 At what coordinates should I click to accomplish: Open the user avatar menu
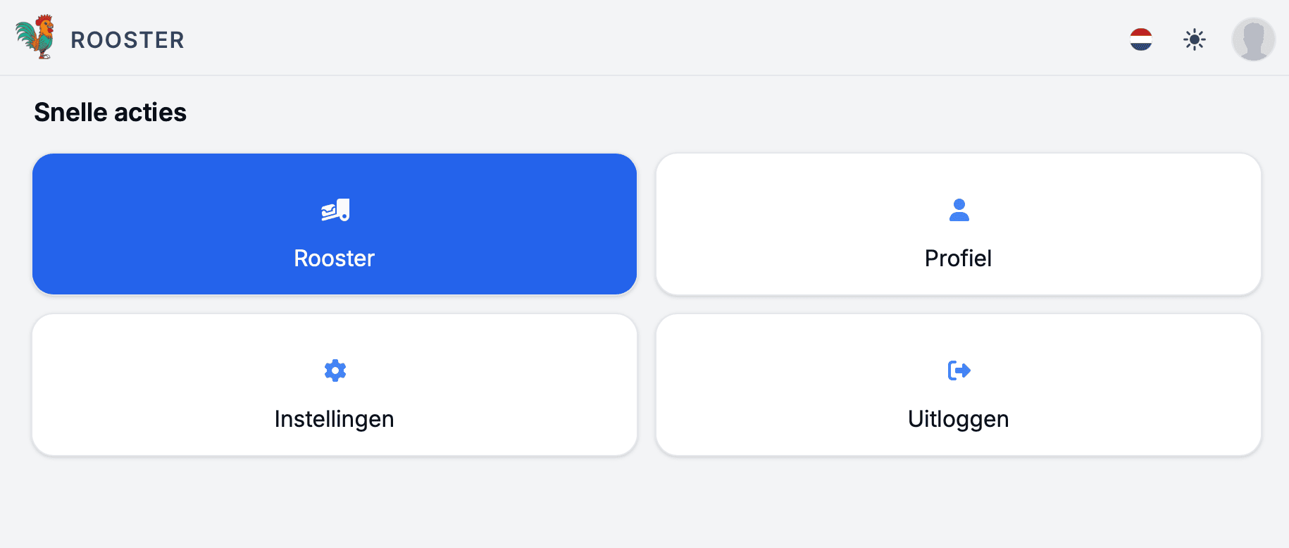(x=1253, y=39)
